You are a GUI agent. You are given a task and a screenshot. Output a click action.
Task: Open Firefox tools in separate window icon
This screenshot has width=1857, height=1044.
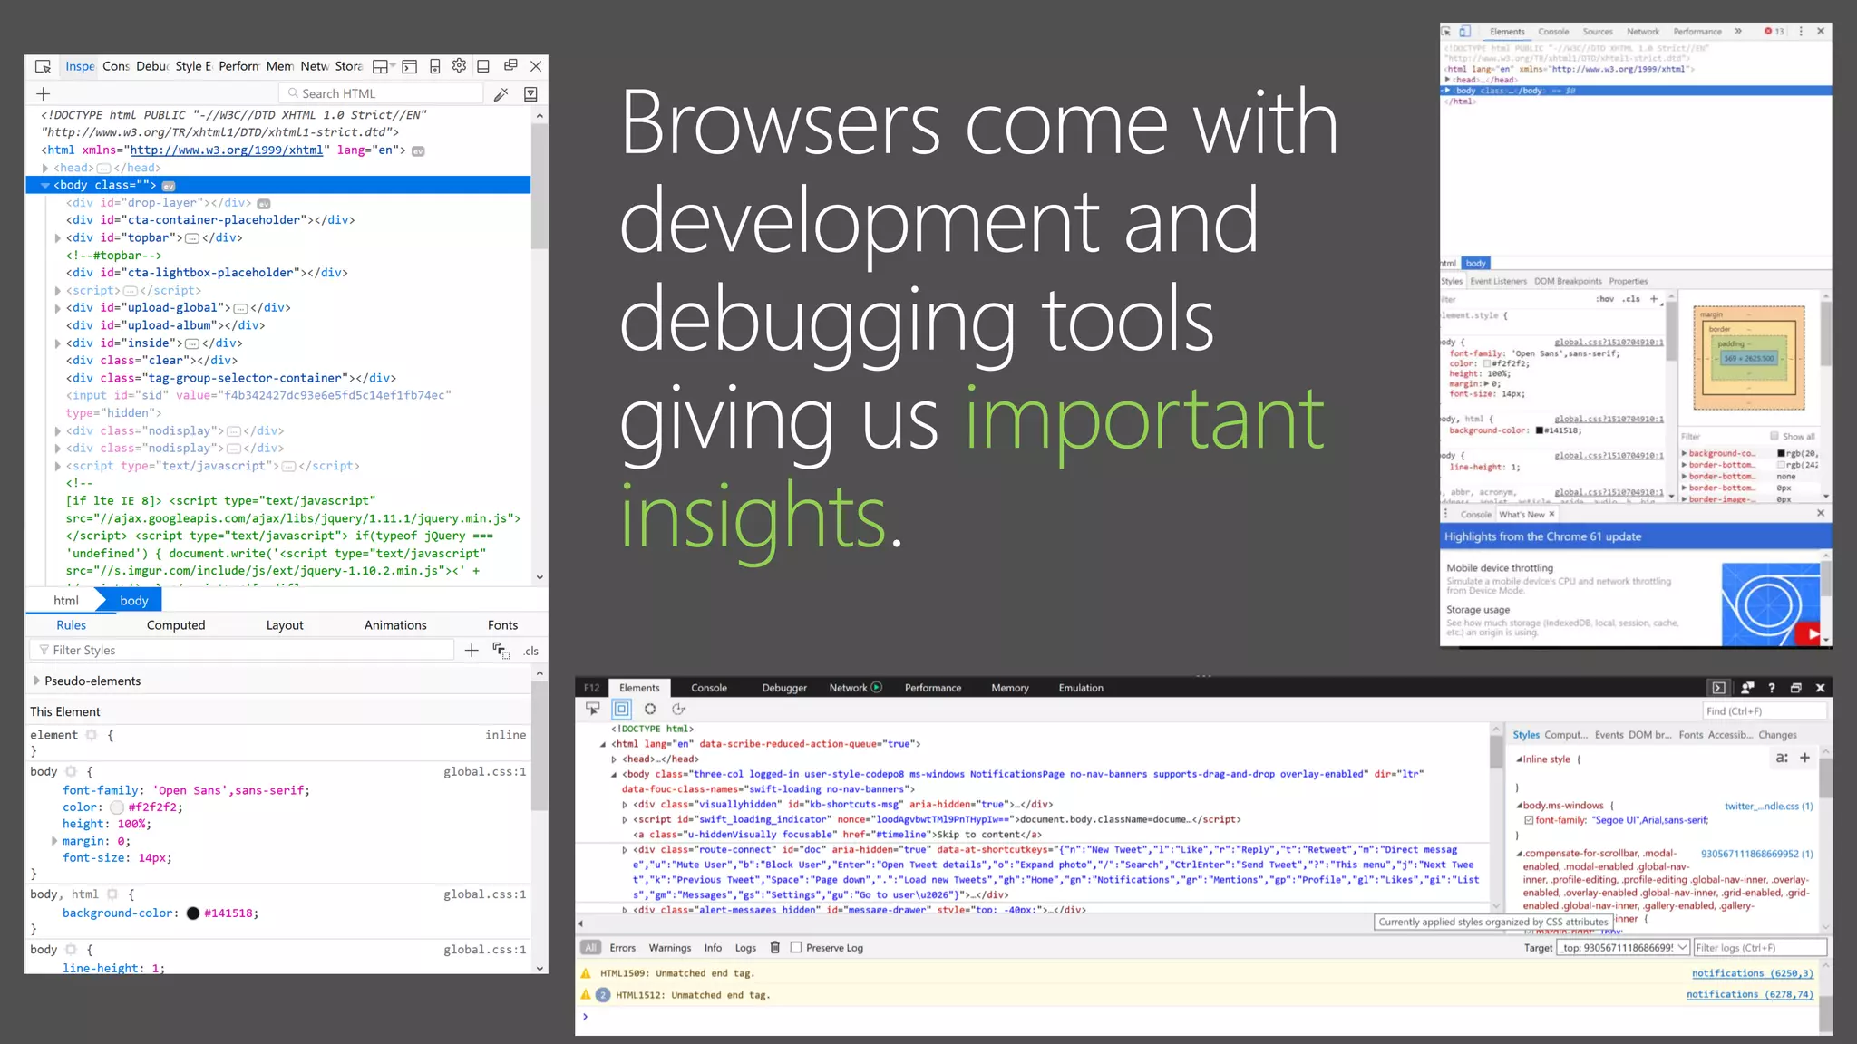tap(510, 65)
